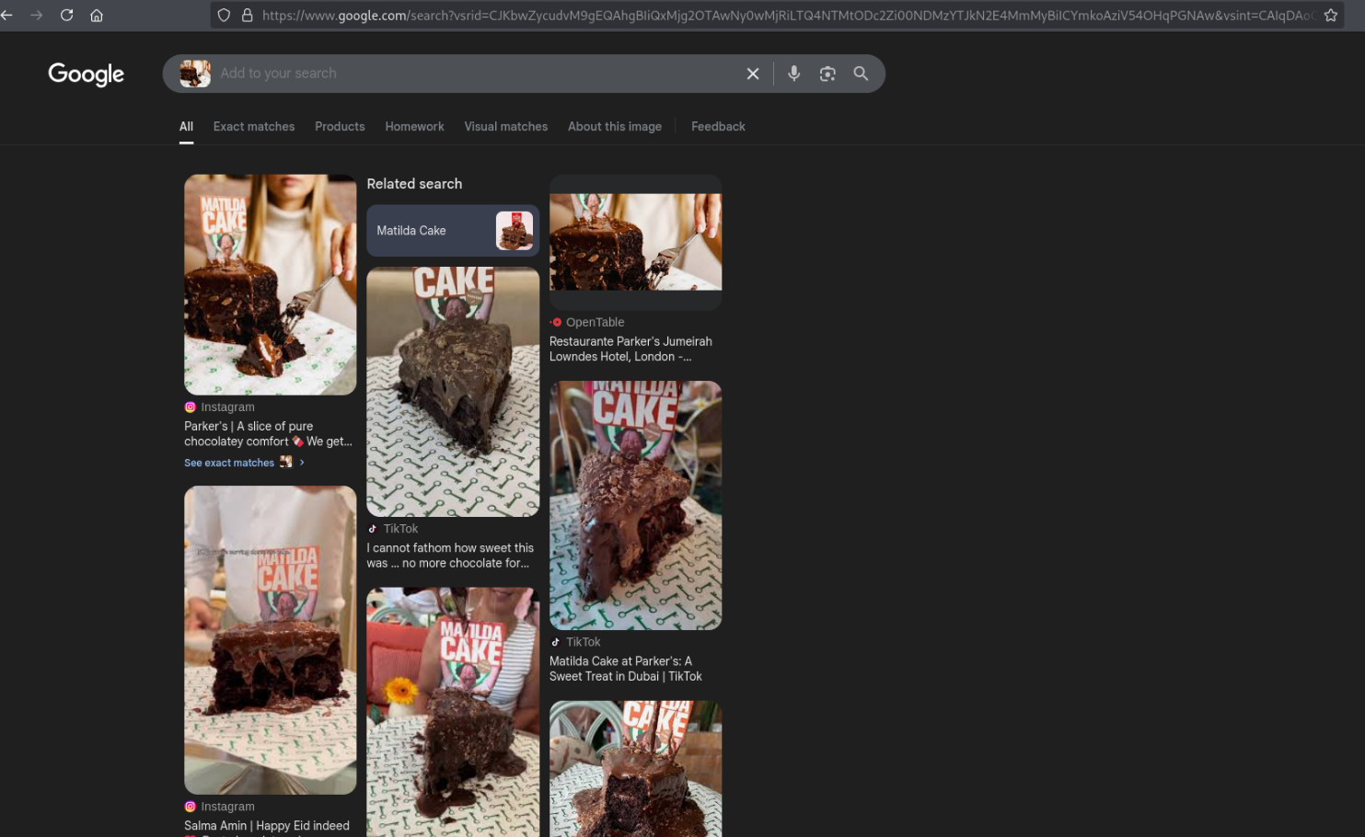Click the URL address bar text
Viewport: 1365px width, 837px height.
click(788, 15)
